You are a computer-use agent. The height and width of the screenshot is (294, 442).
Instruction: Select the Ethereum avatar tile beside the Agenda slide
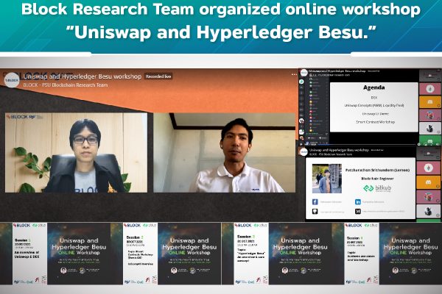[x=430, y=89]
